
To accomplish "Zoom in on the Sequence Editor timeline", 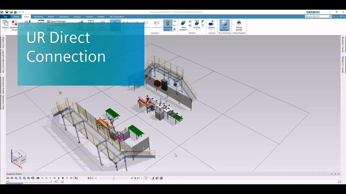I will pos(16,178).
